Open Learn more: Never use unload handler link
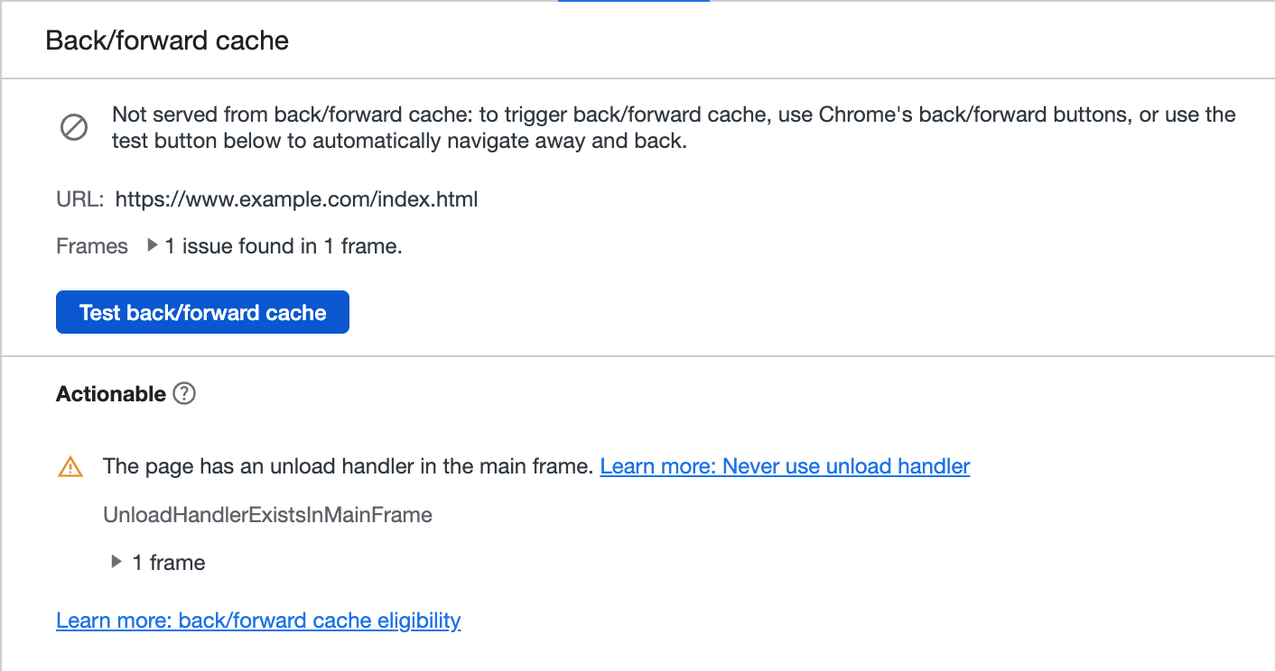The width and height of the screenshot is (1275, 671). [x=784, y=466]
